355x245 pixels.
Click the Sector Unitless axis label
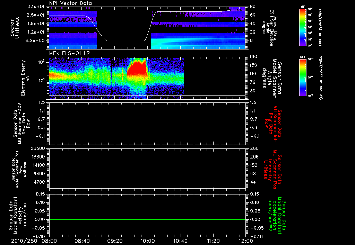point(14,28)
